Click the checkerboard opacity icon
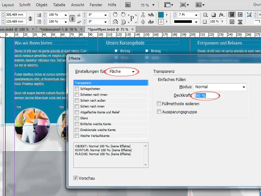This screenshot has width=261, height=196. (205, 22)
